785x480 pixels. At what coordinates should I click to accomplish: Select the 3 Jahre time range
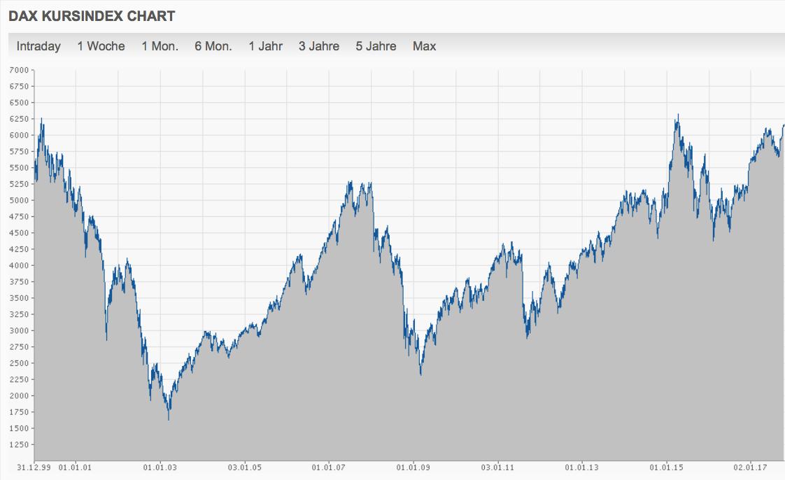(x=319, y=46)
